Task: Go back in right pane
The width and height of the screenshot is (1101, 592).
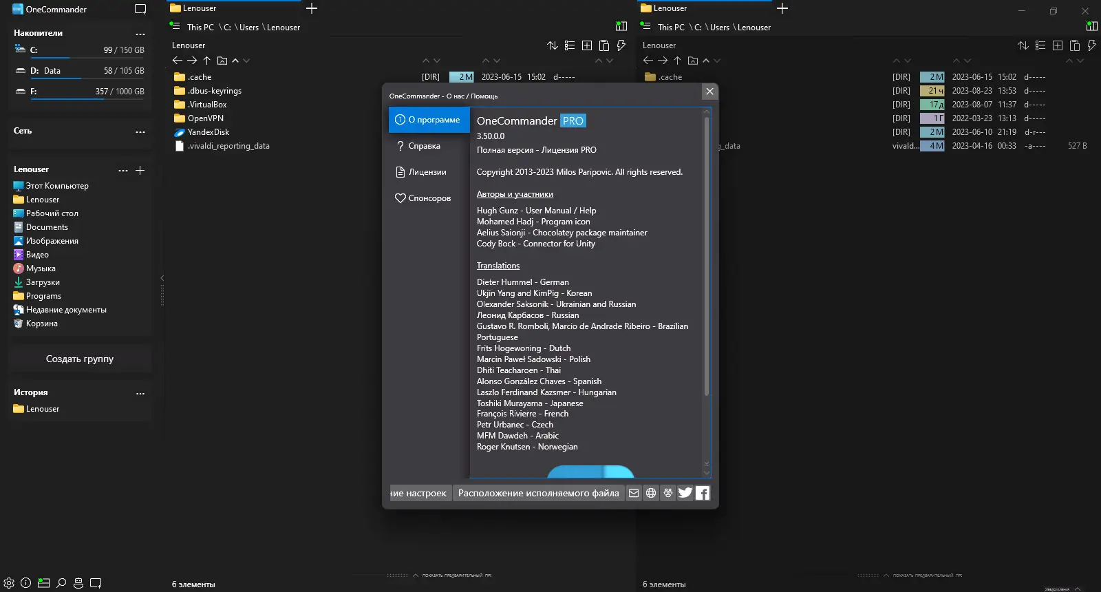Action: 648,61
